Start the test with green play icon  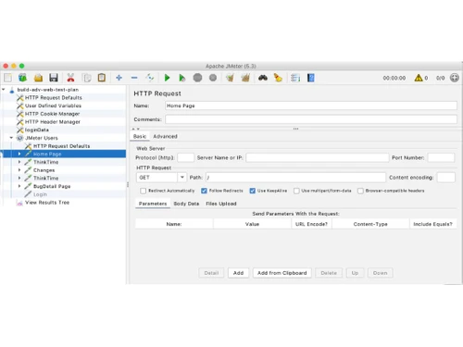pyautogui.click(x=167, y=78)
